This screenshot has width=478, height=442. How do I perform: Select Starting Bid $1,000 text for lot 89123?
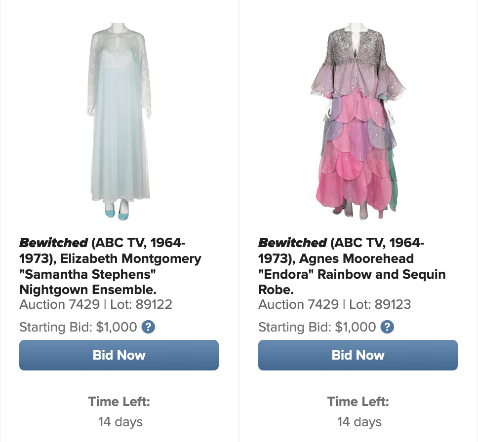pyautogui.click(x=317, y=327)
